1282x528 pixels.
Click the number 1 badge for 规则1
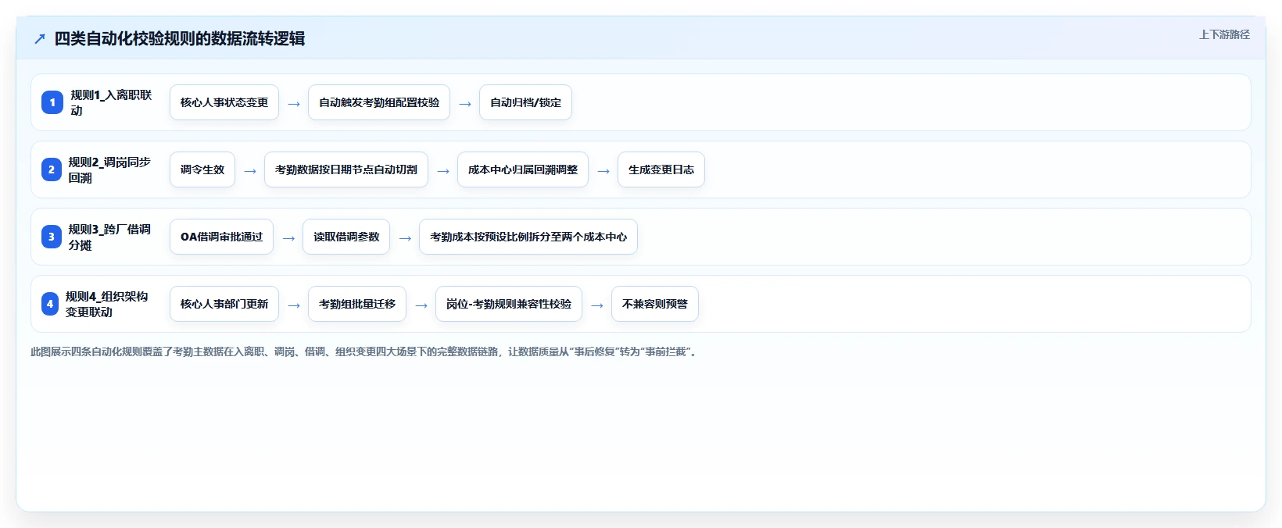click(x=52, y=102)
